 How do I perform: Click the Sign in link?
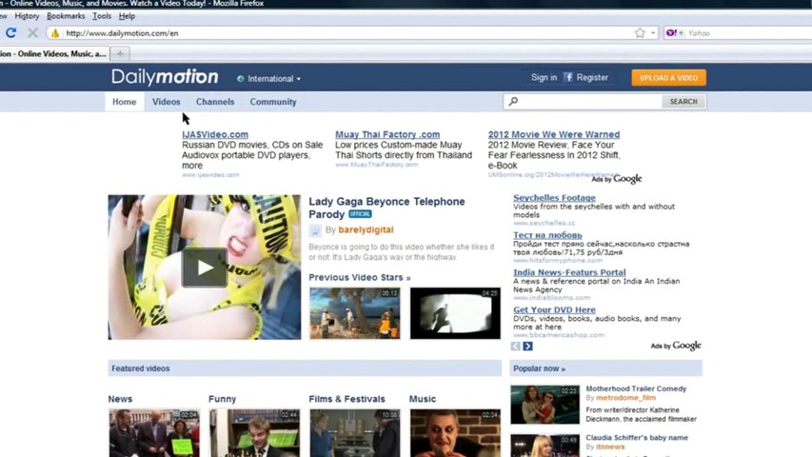pos(544,77)
